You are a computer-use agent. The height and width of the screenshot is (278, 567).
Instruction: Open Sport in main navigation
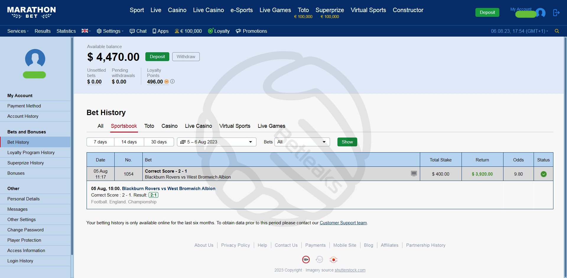pyautogui.click(x=137, y=10)
